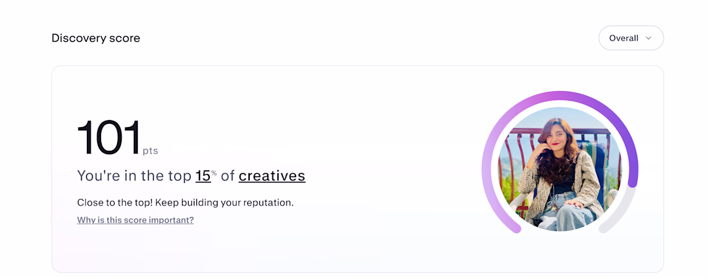Click the word "of" before creatives
Screen dimensions: 708x278
(228, 176)
